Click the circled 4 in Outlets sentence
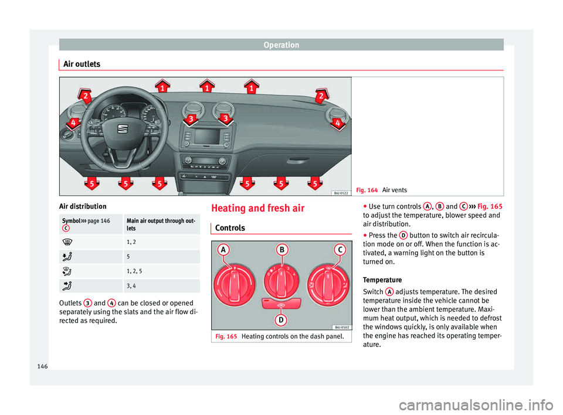The height and width of the screenshot is (415, 563). coord(111,303)
